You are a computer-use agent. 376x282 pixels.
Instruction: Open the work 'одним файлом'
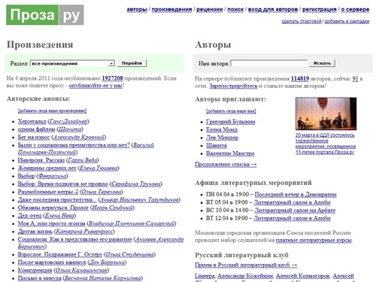point(36,129)
